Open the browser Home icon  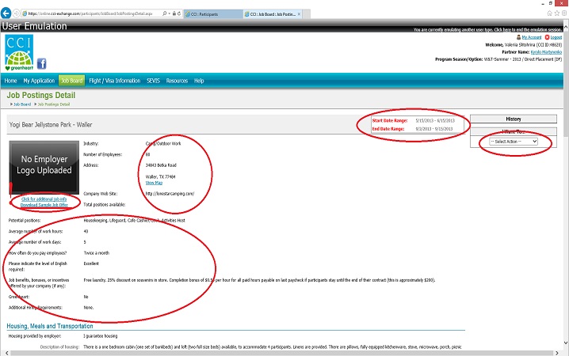[549, 13]
